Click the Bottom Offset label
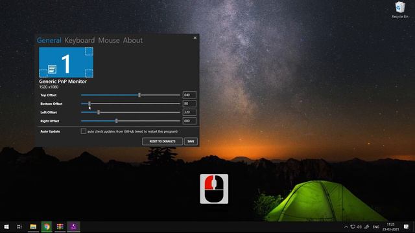 click(51, 104)
